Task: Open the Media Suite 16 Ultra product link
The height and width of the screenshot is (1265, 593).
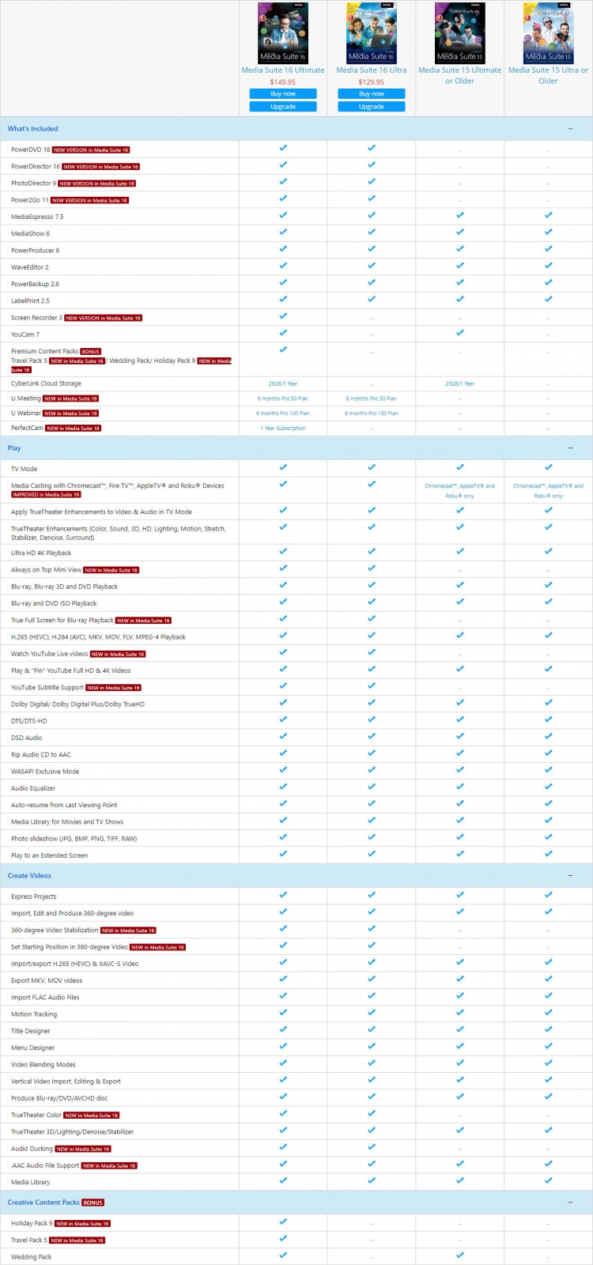Action: tap(372, 70)
